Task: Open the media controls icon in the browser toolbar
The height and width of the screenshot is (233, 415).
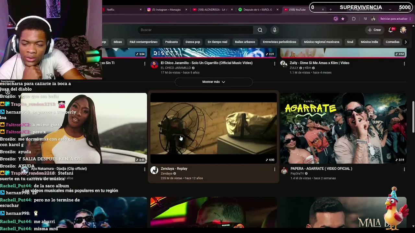Action: [365, 19]
